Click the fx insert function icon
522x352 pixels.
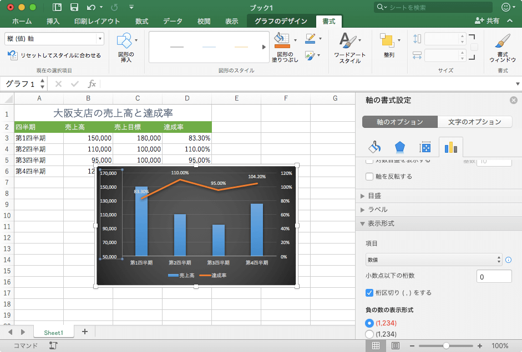point(92,84)
